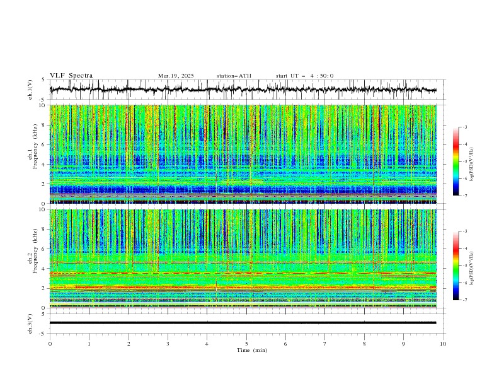The height and width of the screenshot is (386, 499).
Task: Click time axis tick label '8'
Action: pos(364,344)
